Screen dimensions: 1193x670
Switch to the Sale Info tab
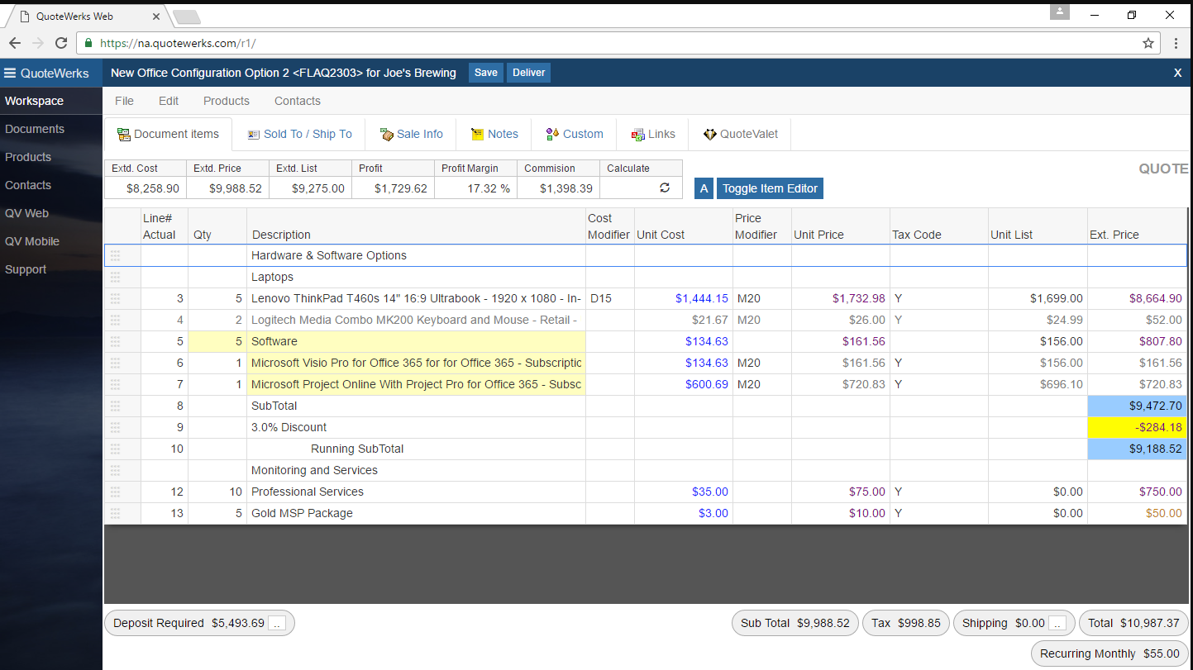[411, 134]
